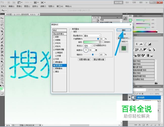Click the Photo Filter adjustment icon
This screenshot has height=127, width=164.
tap(149, 50)
